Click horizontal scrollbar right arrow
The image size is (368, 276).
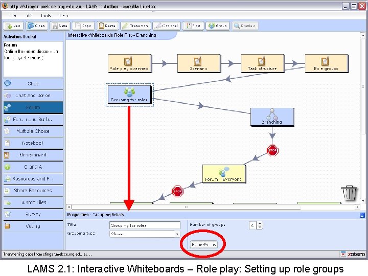tap(357, 207)
